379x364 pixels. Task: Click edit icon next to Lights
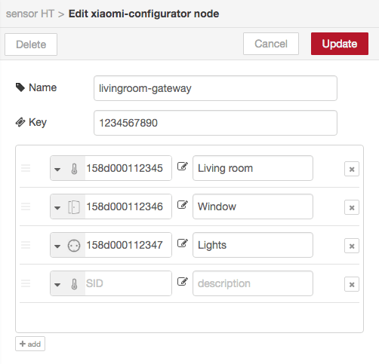tap(183, 243)
